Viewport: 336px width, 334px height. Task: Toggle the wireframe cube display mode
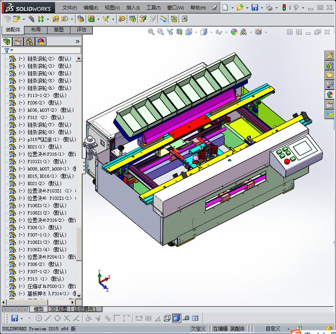point(167,319)
